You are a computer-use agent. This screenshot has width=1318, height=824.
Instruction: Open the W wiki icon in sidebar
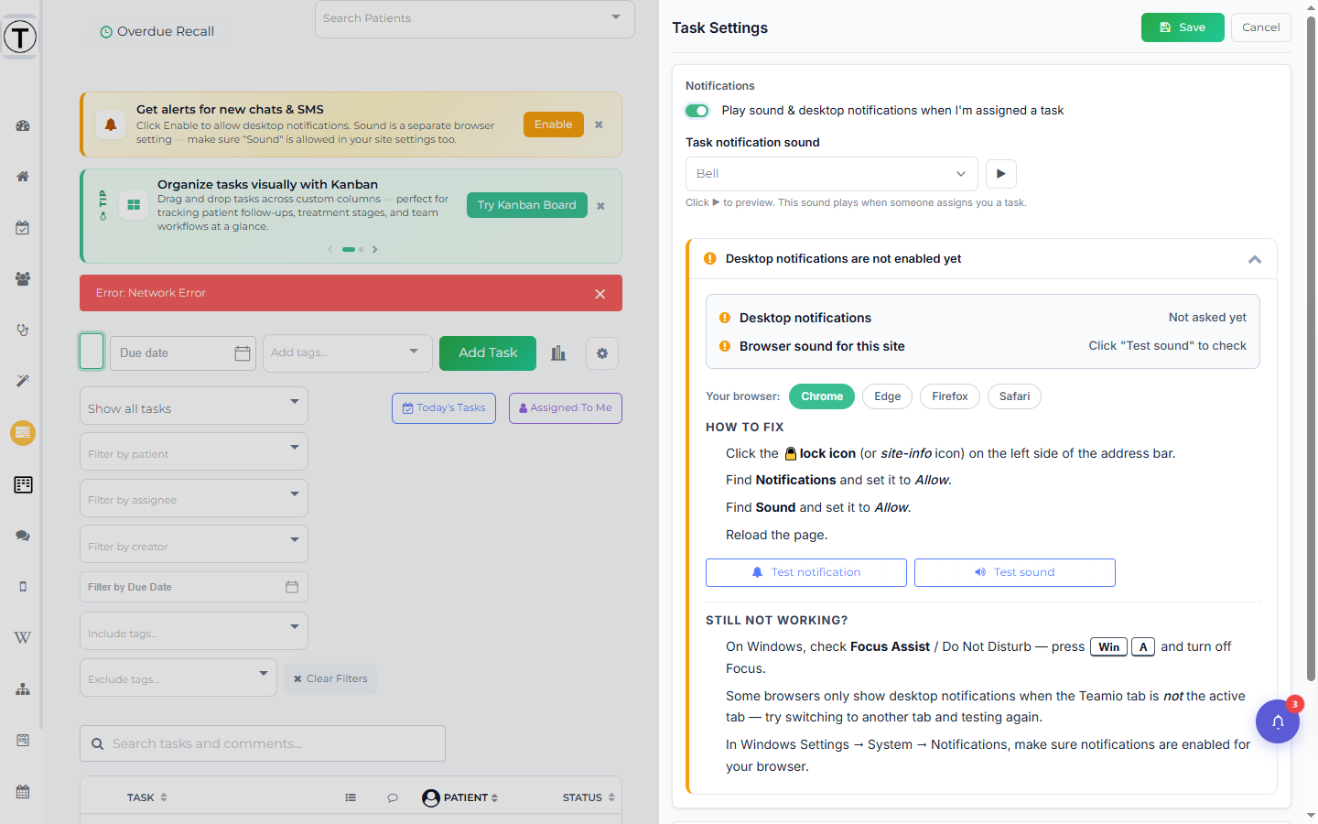click(23, 638)
